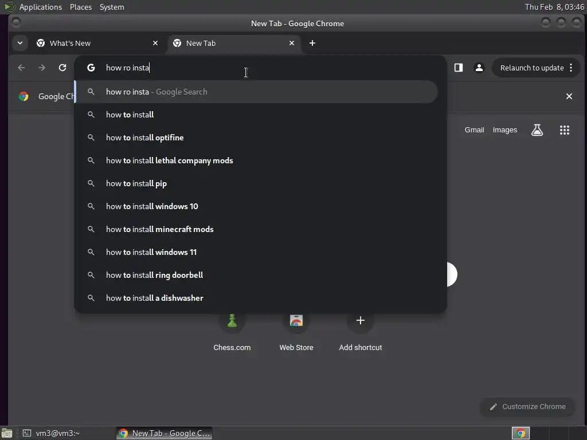Open the side panel icon

coord(459,68)
